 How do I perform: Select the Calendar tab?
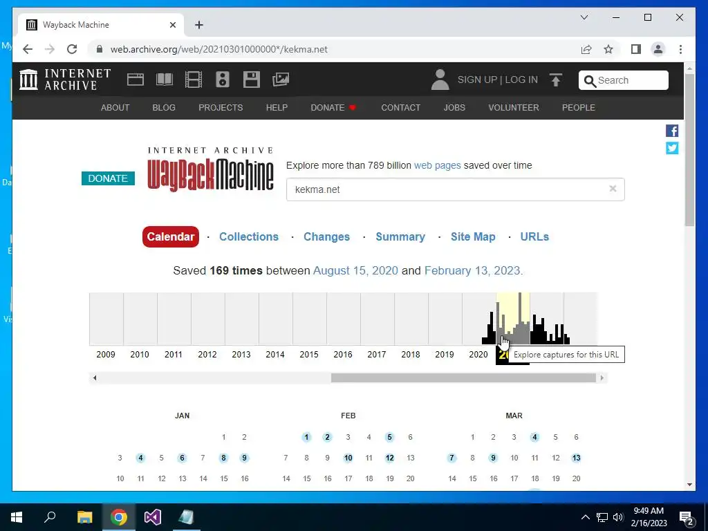pos(171,236)
